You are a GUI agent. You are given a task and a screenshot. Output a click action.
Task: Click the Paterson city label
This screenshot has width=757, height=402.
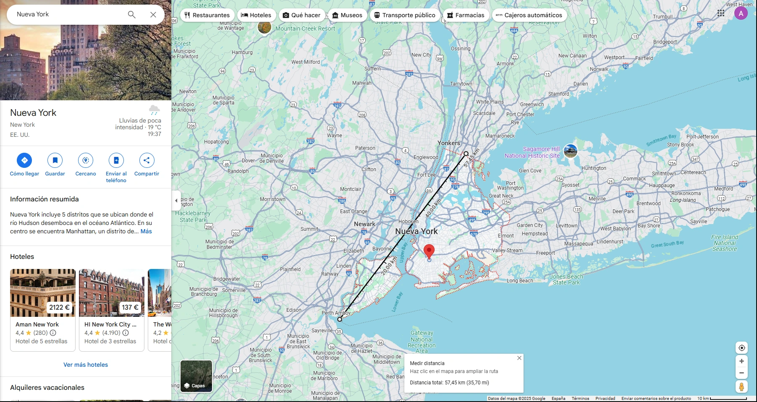365,148
